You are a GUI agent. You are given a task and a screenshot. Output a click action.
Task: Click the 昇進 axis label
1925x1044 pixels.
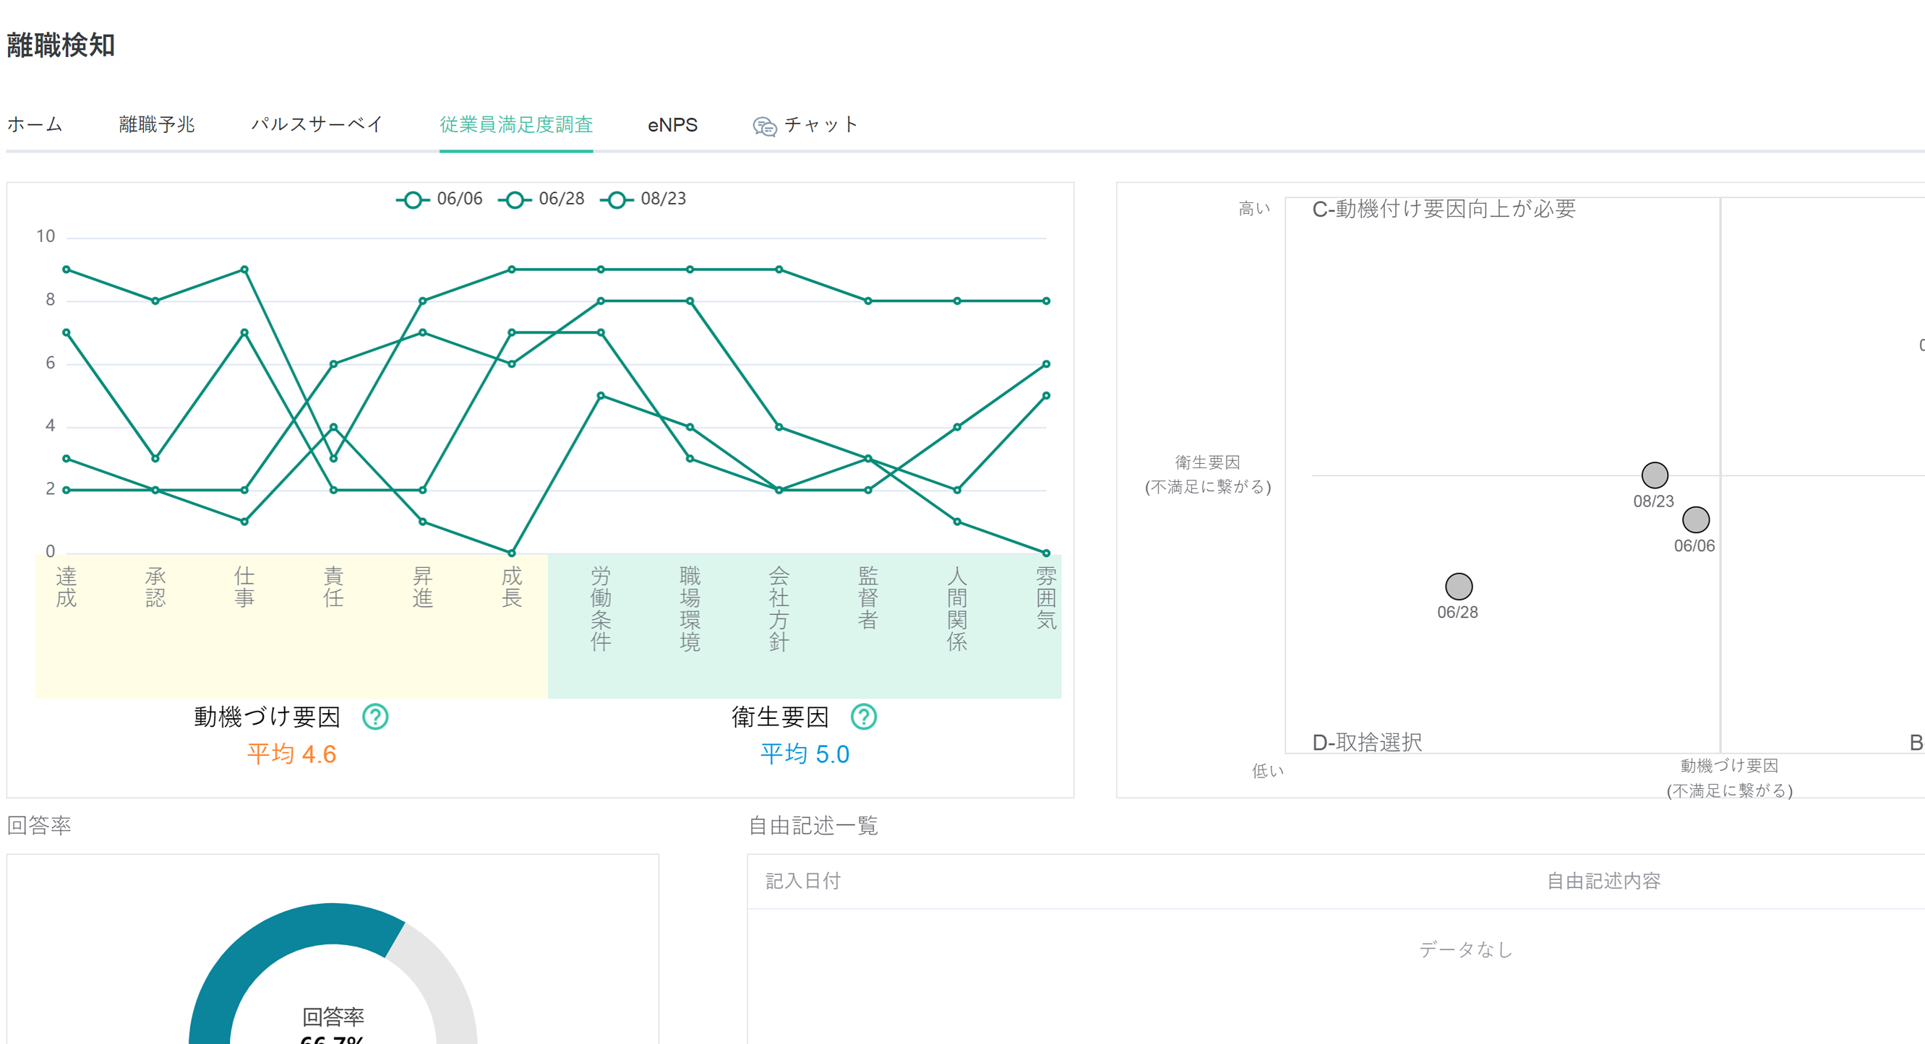[422, 587]
